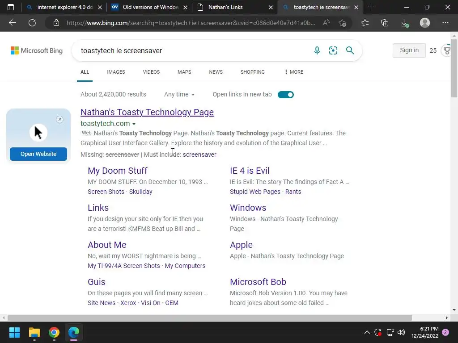This screenshot has height=343, width=458.
Task: Open Edge Settings and more menu
Action: [445, 23]
